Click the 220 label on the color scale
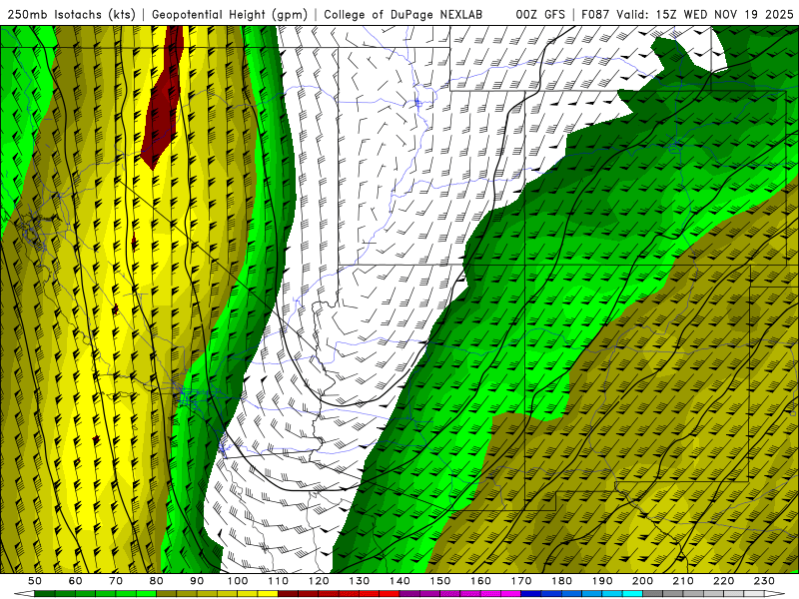The height and width of the screenshot is (599, 799). (724, 581)
